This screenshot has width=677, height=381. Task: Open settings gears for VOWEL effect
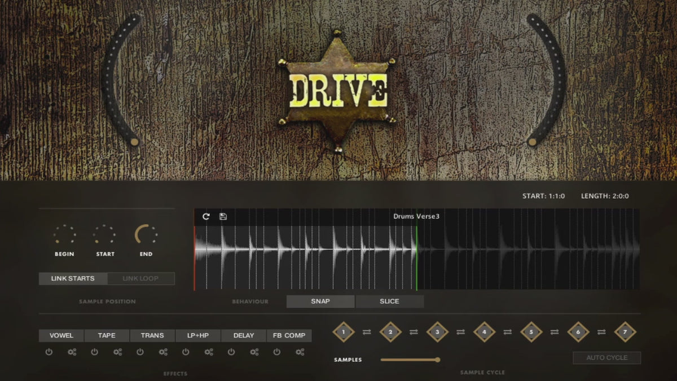(x=72, y=352)
